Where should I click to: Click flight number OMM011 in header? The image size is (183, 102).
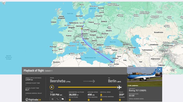click(48, 71)
